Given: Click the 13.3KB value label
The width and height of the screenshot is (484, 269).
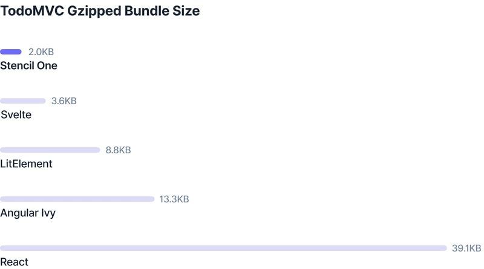Looking at the screenshot, I should coord(174,199).
